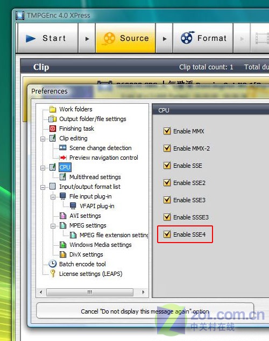Click Cancel 'Do not display this message again' option
The image size is (269, 341).
pos(145,311)
